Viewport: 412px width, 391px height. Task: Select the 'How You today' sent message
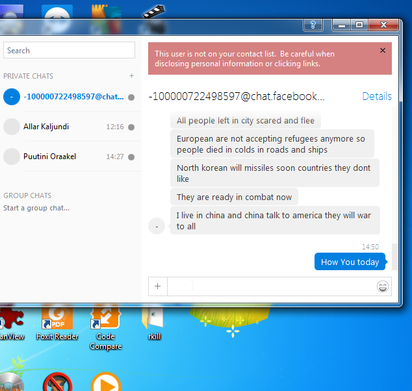350,262
